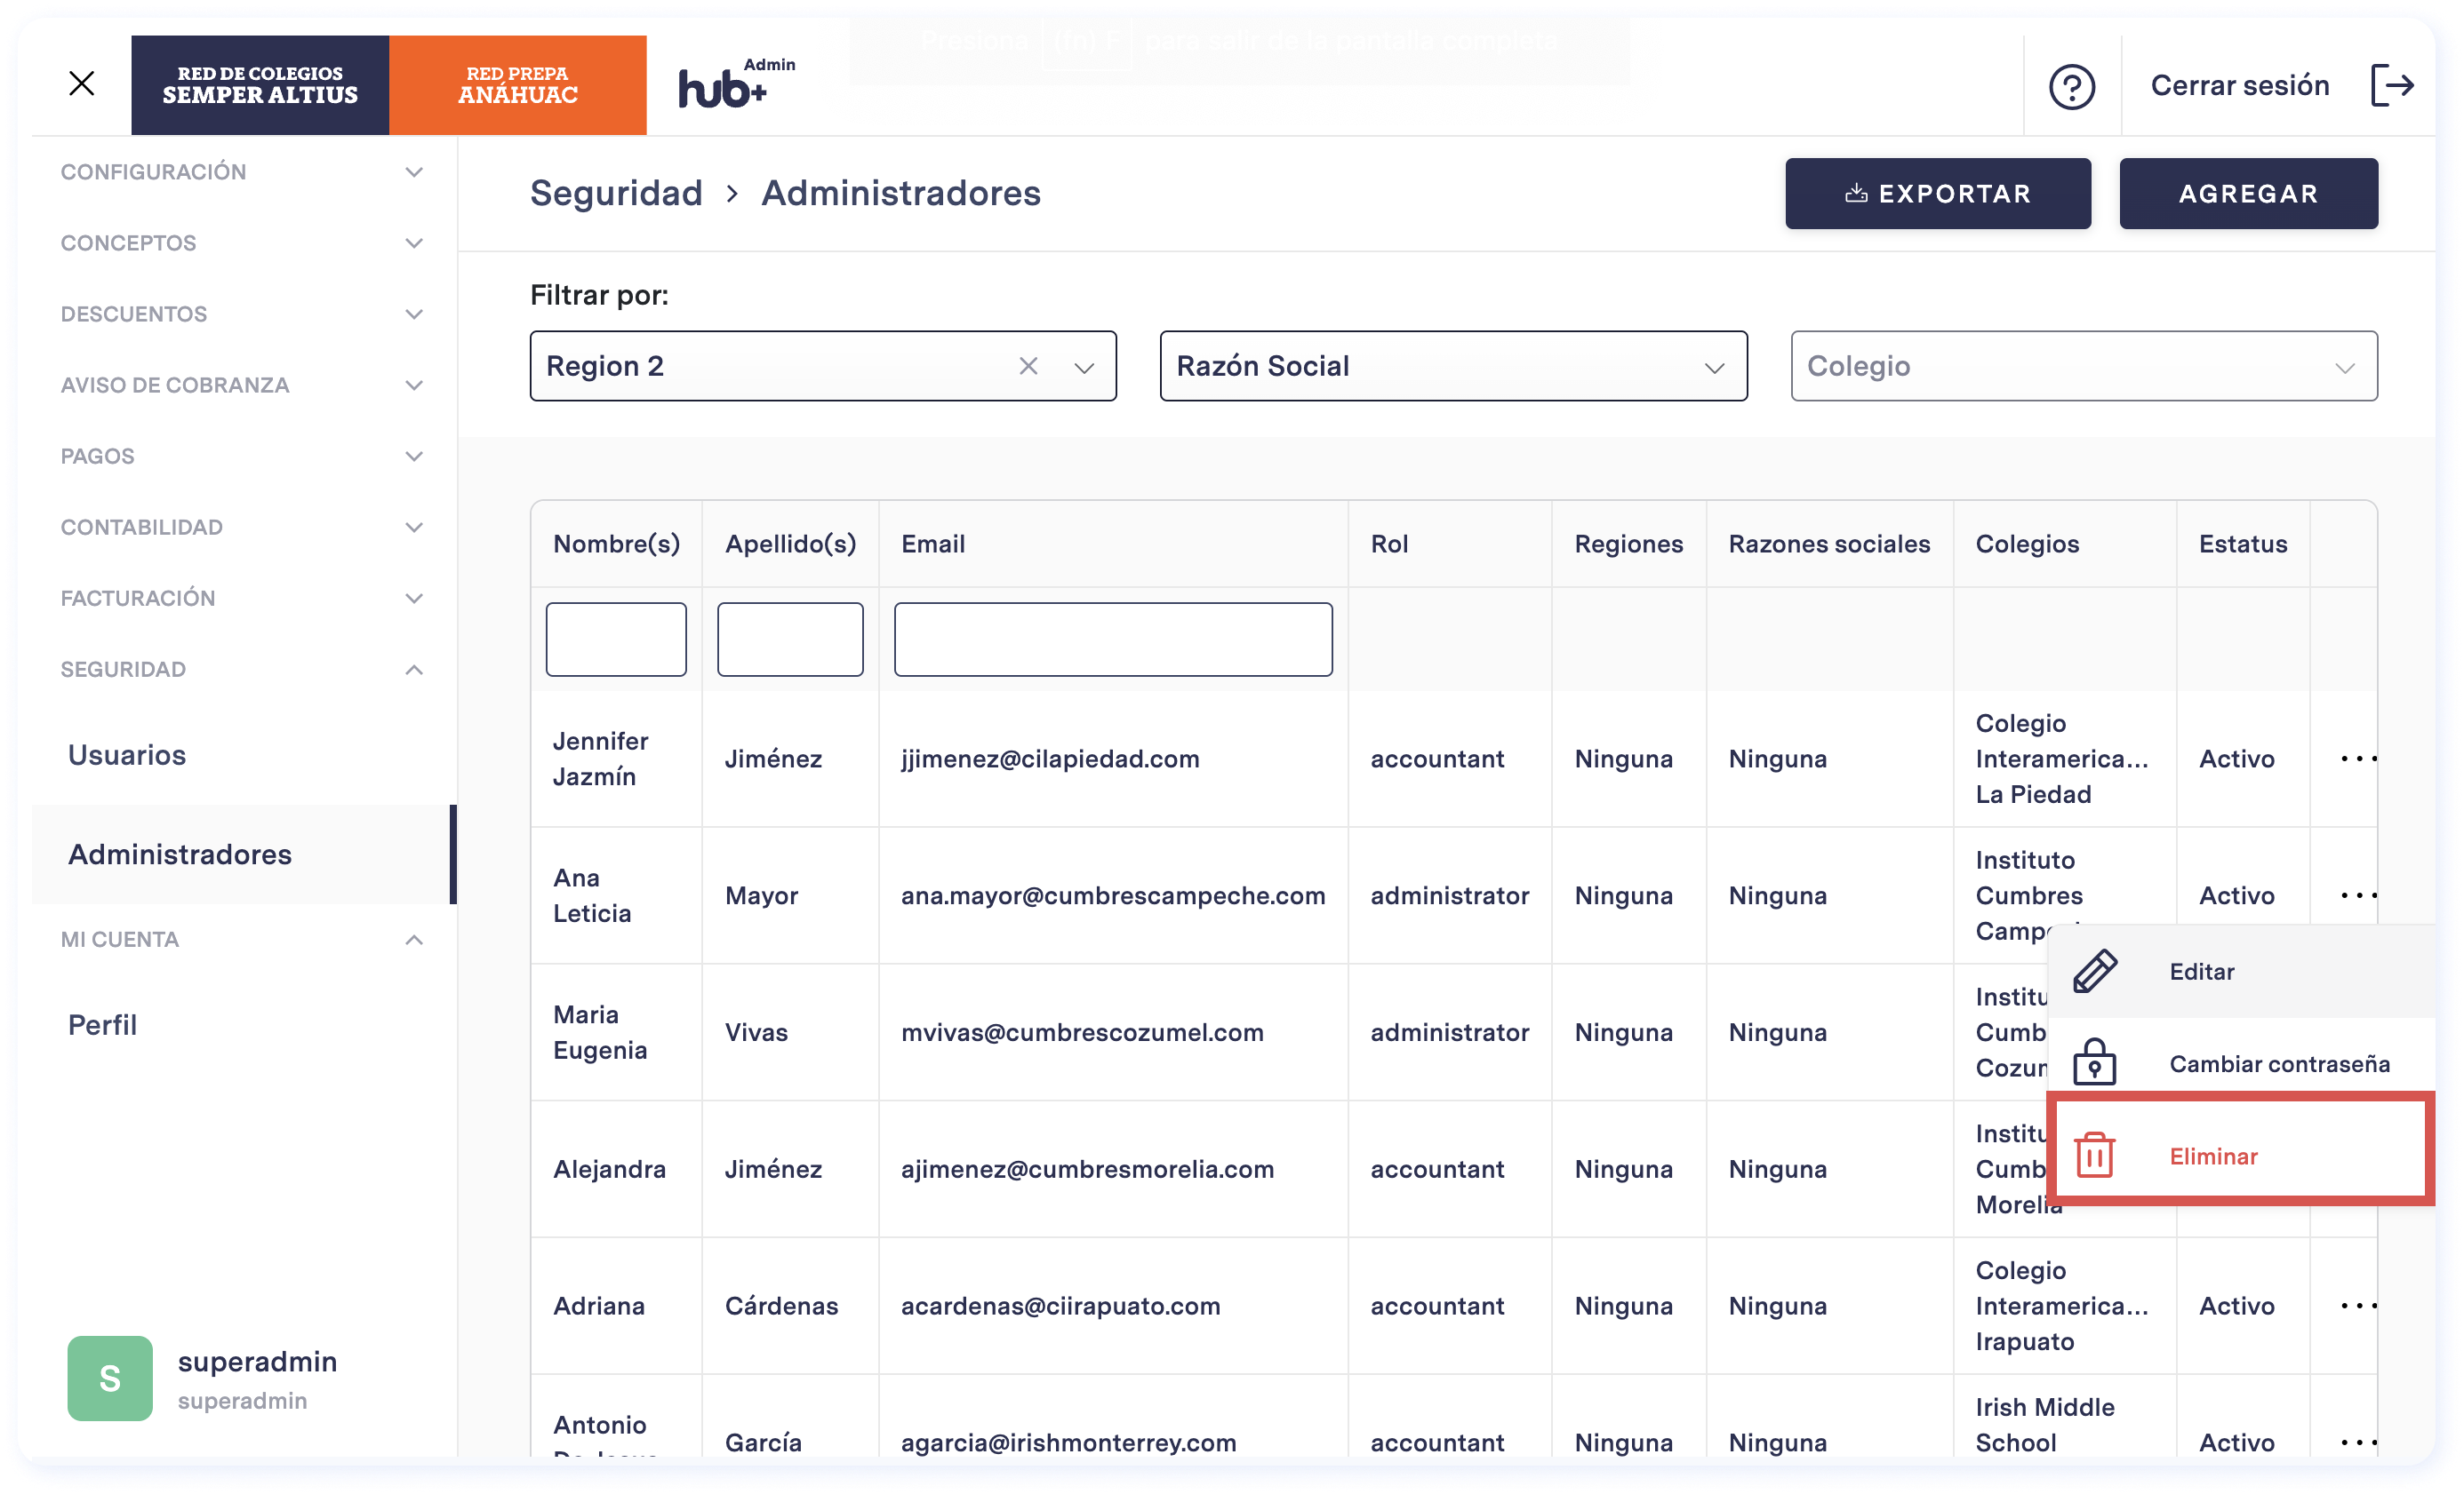Click the logout arrow icon
The image size is (2464, 1494).
(2392, 85)
